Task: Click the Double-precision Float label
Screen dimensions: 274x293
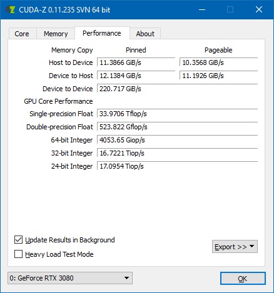Action: [59, 127]
